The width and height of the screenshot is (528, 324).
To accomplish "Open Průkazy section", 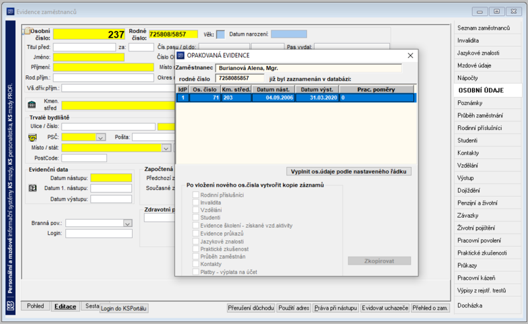I will click(x=487, y=265).
